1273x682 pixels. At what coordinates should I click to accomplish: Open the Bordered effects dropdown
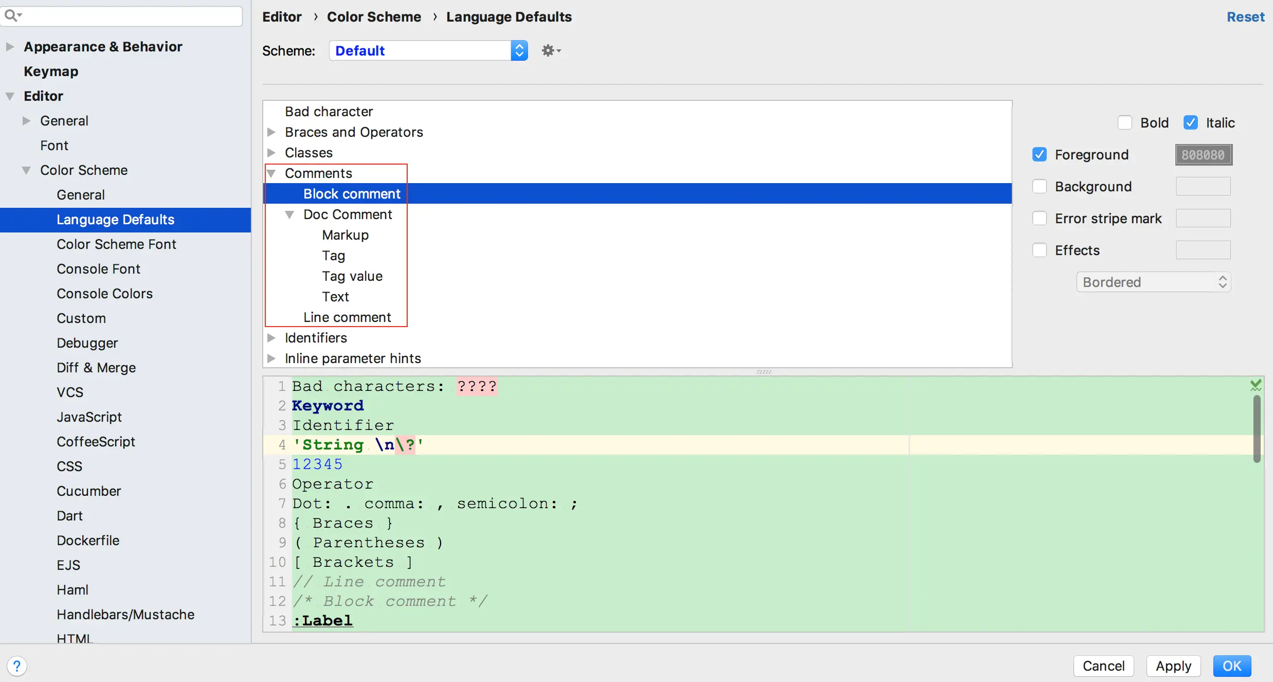tap(1153, 282)
